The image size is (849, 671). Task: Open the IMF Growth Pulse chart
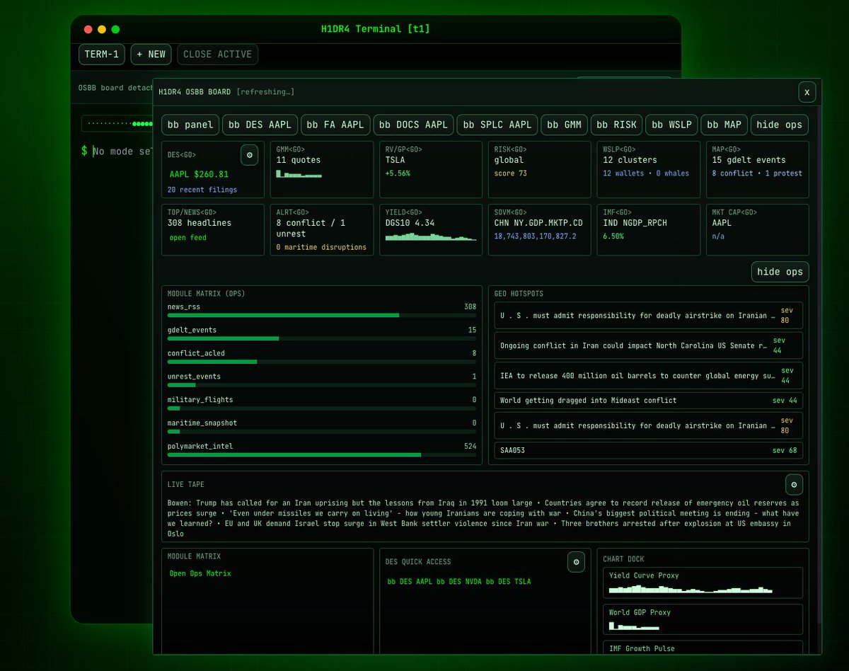[703, 648]
